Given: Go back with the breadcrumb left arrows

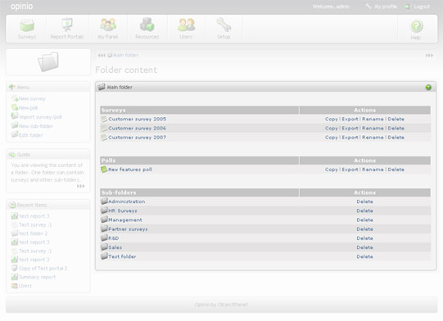Looking at the screenshot, I should tap(102, 56).
